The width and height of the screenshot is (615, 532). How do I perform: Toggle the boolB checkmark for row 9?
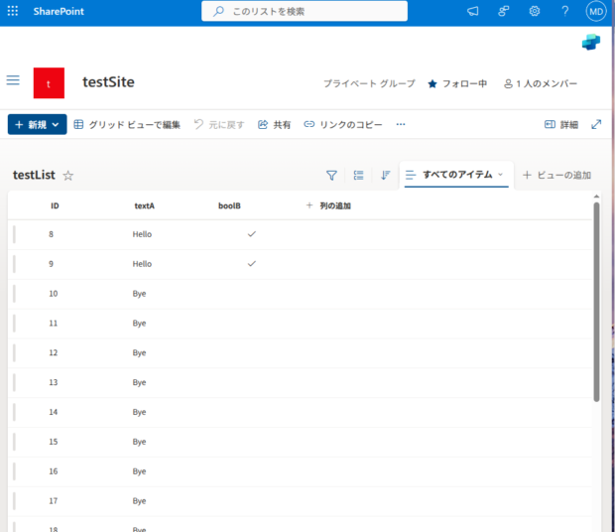(251, 264)
